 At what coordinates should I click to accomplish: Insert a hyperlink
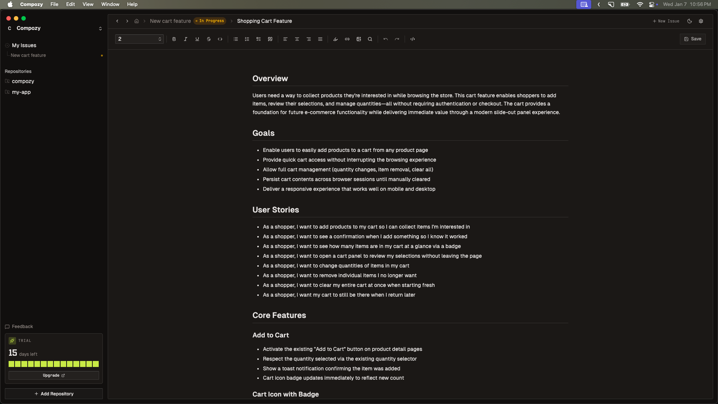click(x=347, y=39)
